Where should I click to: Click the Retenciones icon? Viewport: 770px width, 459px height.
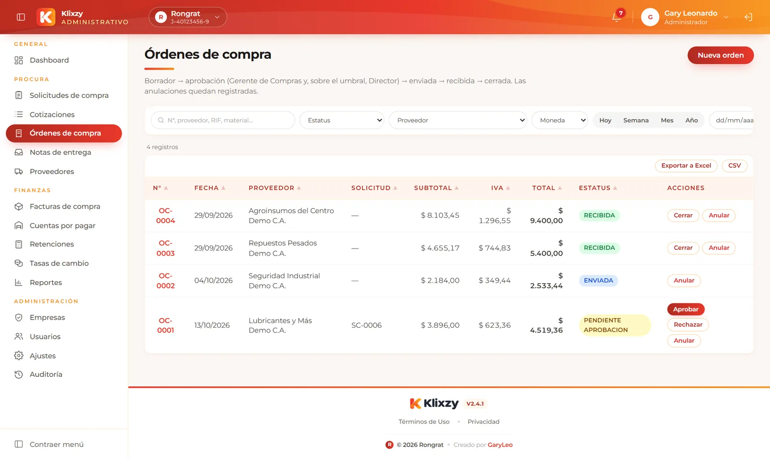coord(19,244)
